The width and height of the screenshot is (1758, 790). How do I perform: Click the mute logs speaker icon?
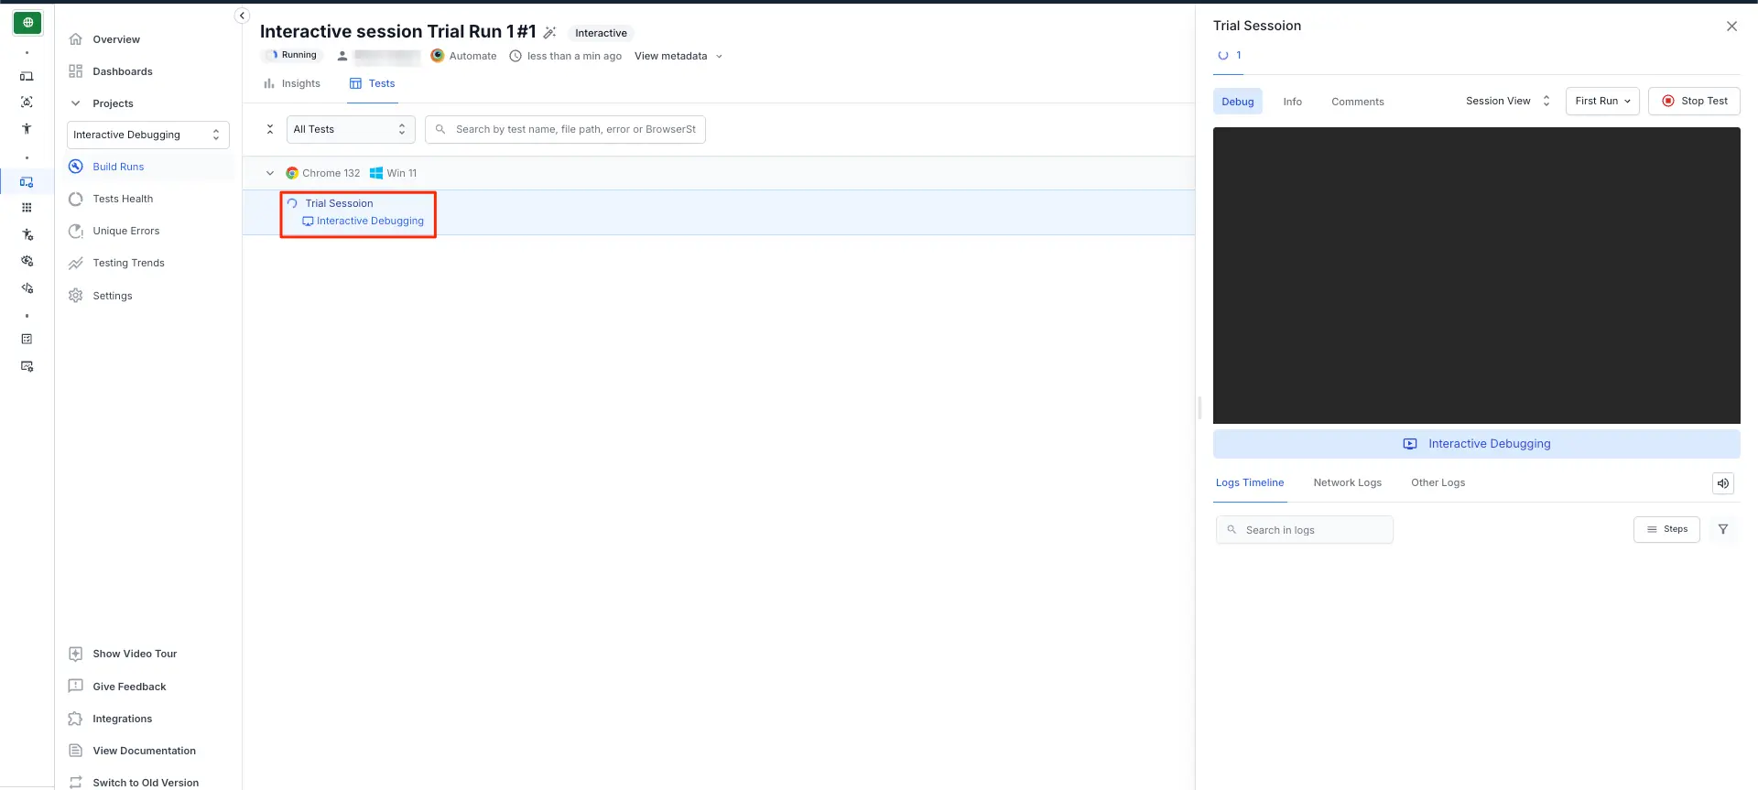tap(1722, 483)
